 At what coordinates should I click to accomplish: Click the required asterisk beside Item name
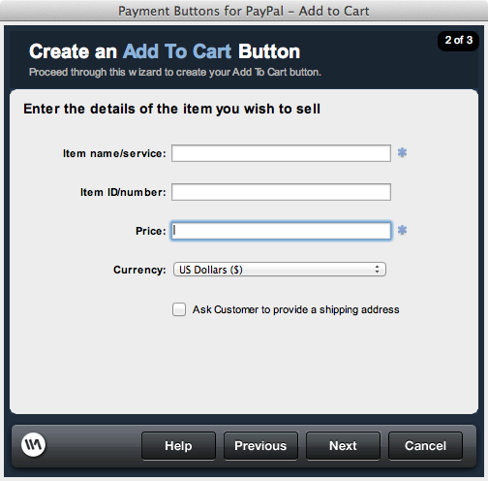tap(402, 152)
